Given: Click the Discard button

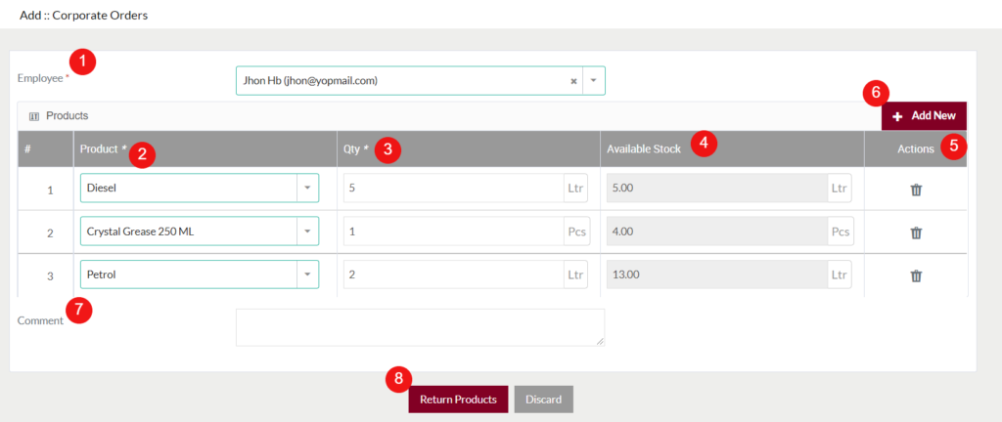Looking at the screenshot, I should (x=543, y=400).
